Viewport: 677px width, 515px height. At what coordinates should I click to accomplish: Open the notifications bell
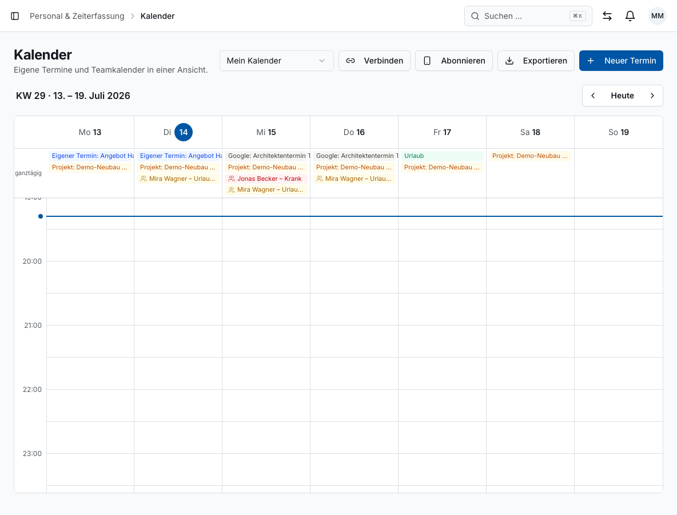point(630,16)
